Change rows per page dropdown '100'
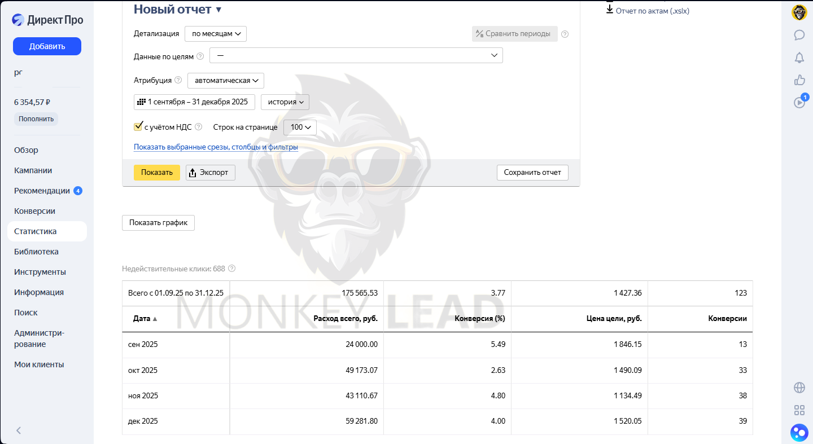813x444 pixels. tap(300, 128)
